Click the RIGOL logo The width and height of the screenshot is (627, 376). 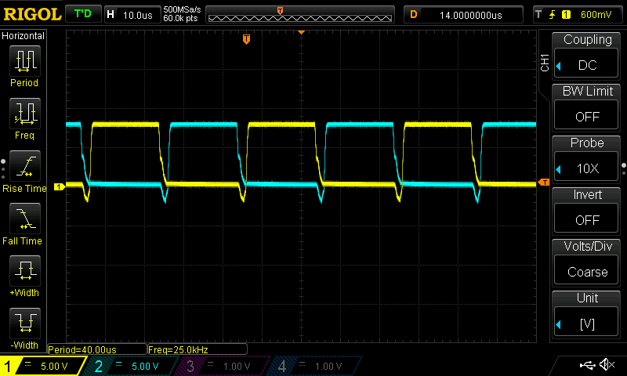[x=32, y=14]
